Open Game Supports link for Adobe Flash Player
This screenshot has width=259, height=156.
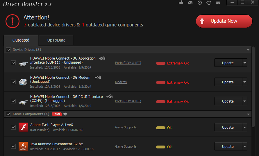pos(126,127)
